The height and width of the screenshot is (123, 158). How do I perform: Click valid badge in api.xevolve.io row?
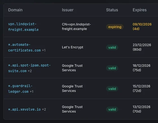coord(112,109)
